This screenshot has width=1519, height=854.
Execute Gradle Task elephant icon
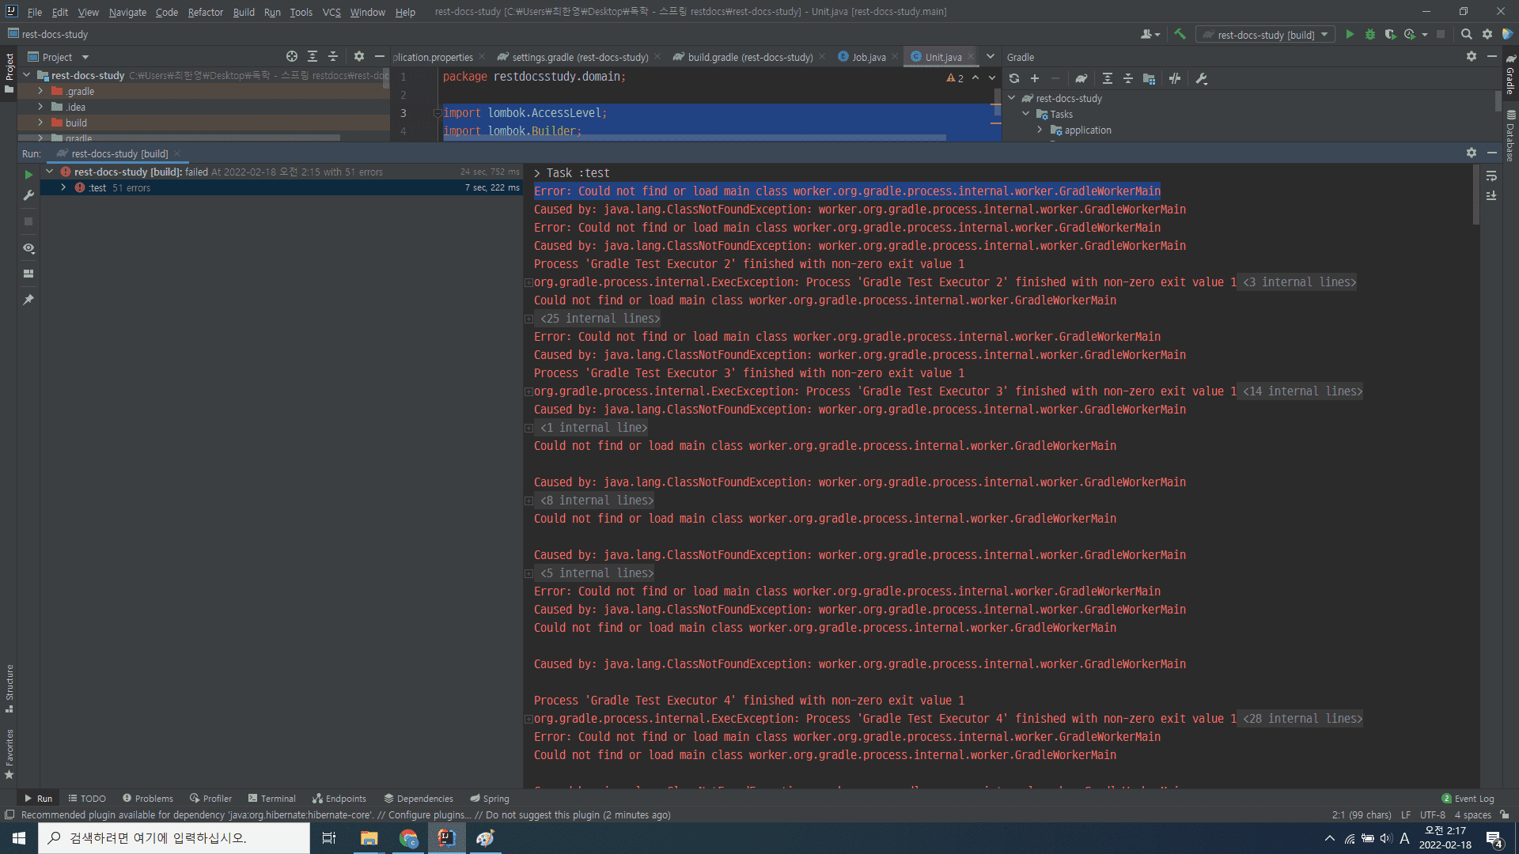click(1081, 78)
